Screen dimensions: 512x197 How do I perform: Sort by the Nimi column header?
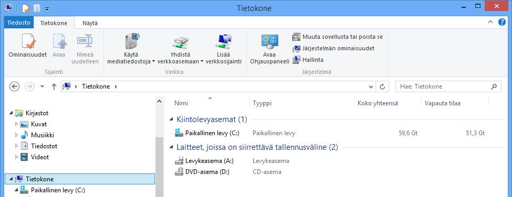tap(181, 103)
